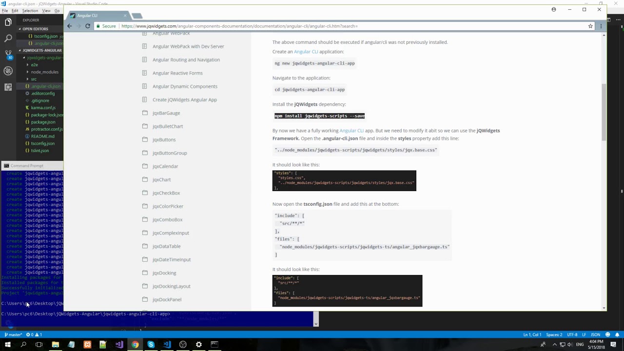Expand the src folder
Viewport: 624px width, 351px height.
click(x=34, y=79)
